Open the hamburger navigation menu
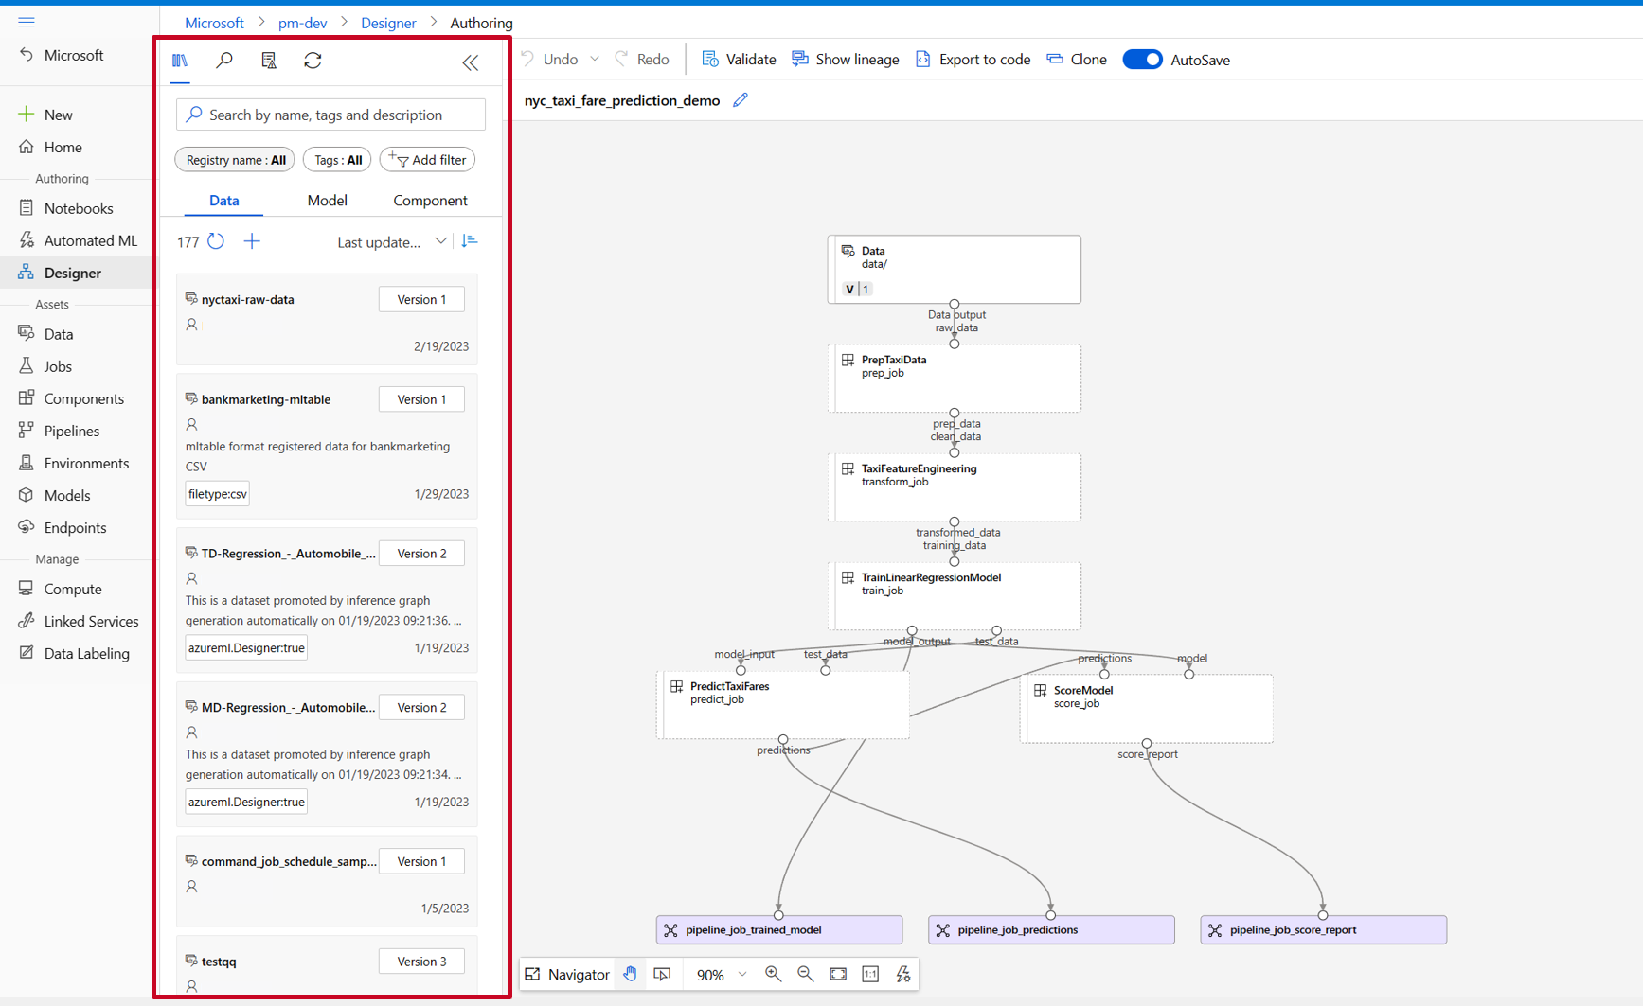Image resolution: width=1643 pixels, height=1006 pixels. click(x=27, y=22)
